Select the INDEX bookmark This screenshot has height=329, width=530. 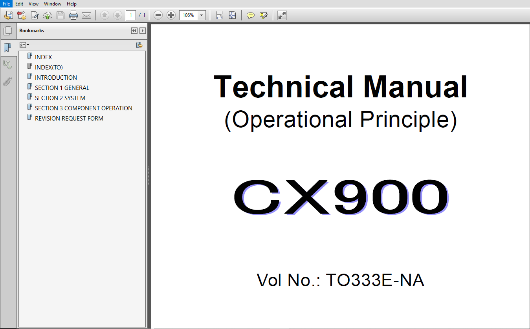(x=43, y=57)
